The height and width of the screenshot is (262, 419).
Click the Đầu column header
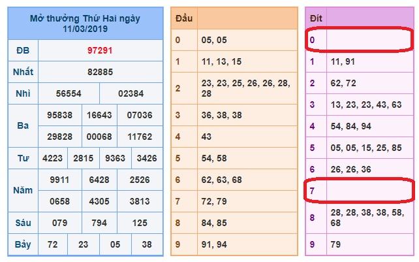click(x=184, y=18)
